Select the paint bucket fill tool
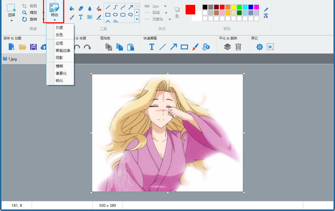Screen dimensions: 335x211 click(72, 8)
